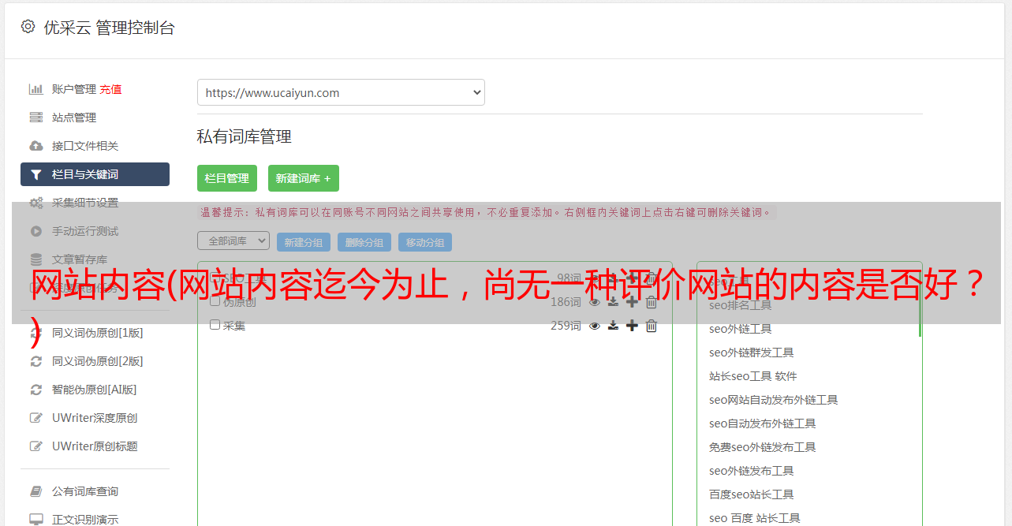
Task: Open 同义词伪原创[1版] in the sidebar
Action: click(98, 333)
